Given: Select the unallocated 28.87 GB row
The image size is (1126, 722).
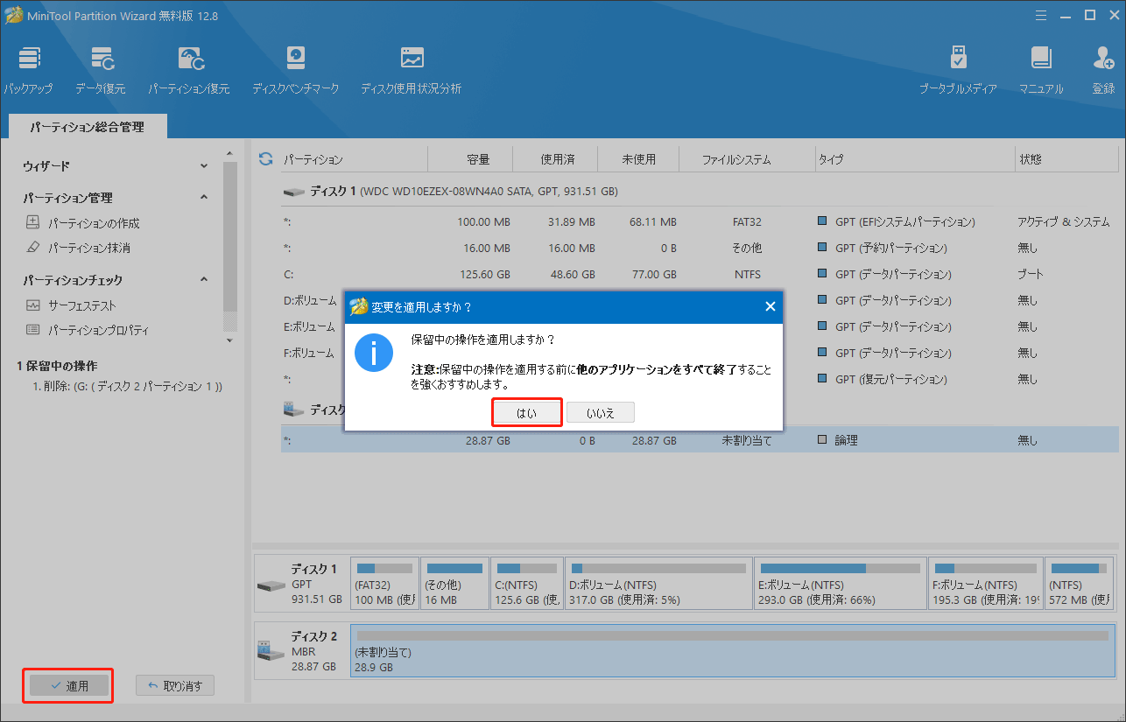Looking at the screenshot, I should click(700, 440).
